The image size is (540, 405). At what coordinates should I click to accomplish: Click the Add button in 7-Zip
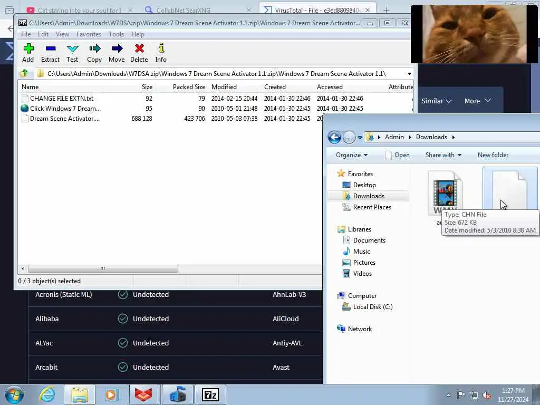point(28,53)
